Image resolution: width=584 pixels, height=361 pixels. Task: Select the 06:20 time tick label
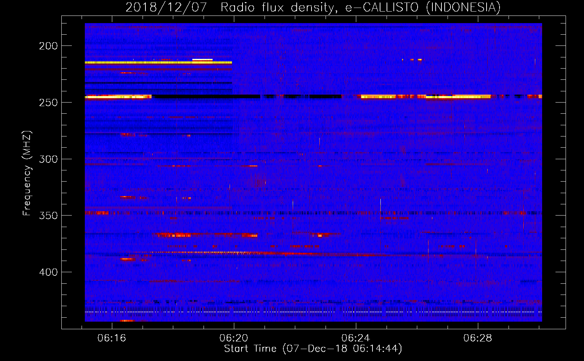(234, 338)
